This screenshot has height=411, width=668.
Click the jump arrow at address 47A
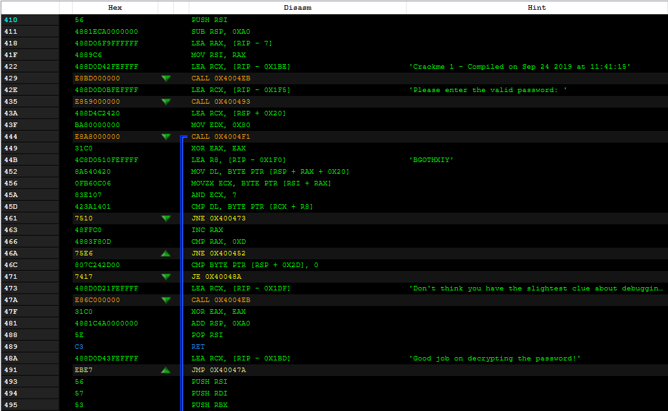(165, 300)
